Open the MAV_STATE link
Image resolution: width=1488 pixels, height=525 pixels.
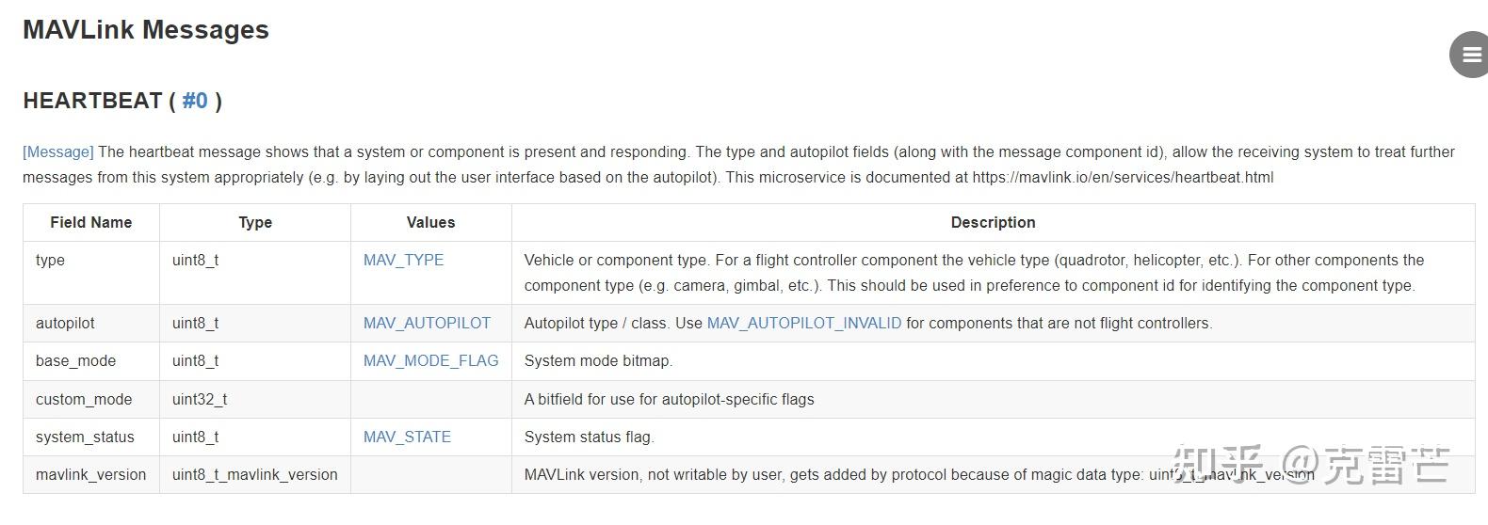[x=407, y=437]
